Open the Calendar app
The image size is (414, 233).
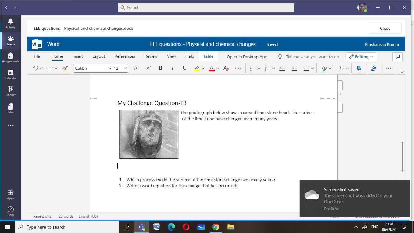coord(10,74)
